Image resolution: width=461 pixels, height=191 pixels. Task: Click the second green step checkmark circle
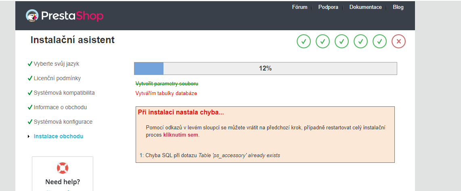[323, 42]
